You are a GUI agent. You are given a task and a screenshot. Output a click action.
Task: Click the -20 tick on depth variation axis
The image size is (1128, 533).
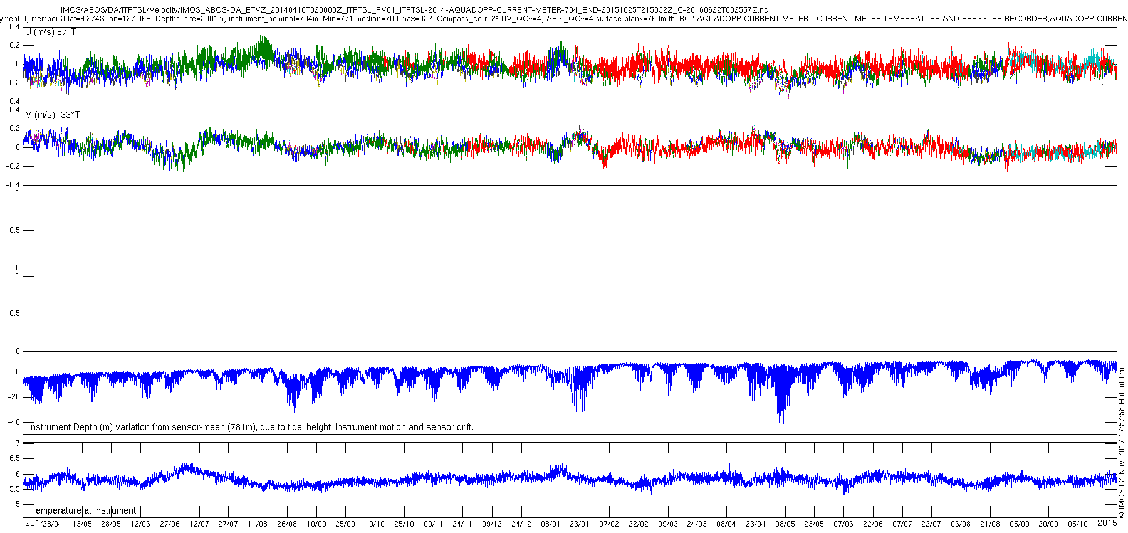tap(13, 397)
